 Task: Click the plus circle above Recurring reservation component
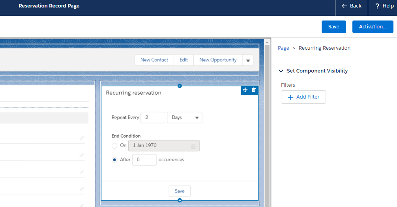[180, 86]
